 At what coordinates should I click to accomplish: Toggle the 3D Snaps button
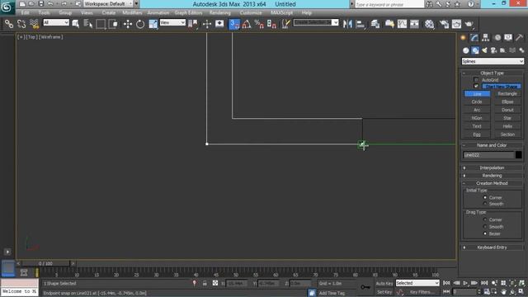coord(234,24)
